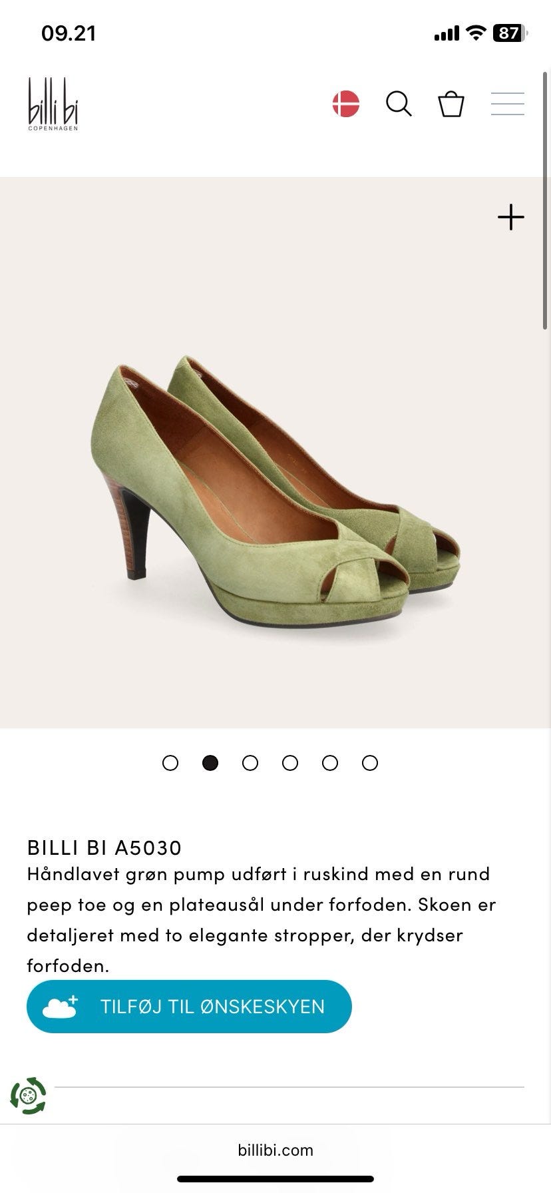This screenshot has height=1193, width=551.
Task: Tap the battery indicator in status bar
Action: (x=510, y=33)
